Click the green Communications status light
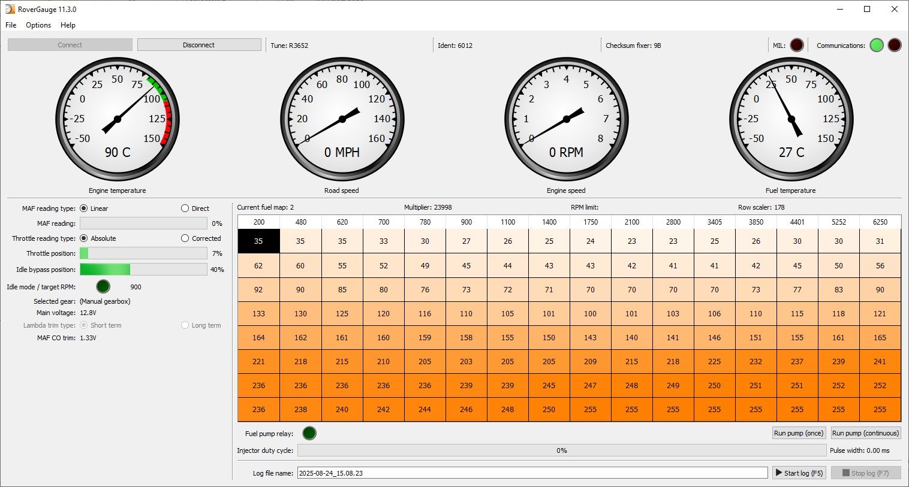Viewport: 909px width, 487px height. click(877, 45)
